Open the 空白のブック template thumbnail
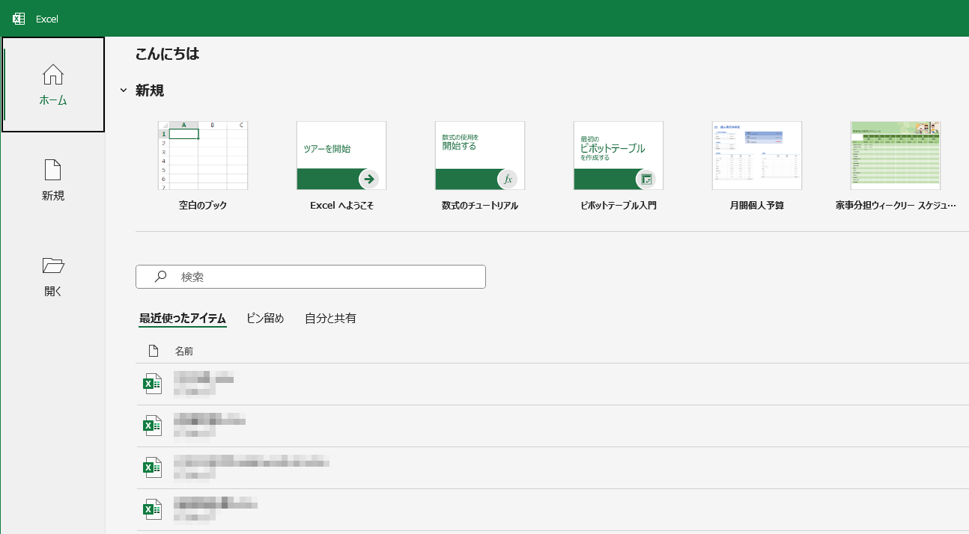969x534 pixels. tap(202, 155)
